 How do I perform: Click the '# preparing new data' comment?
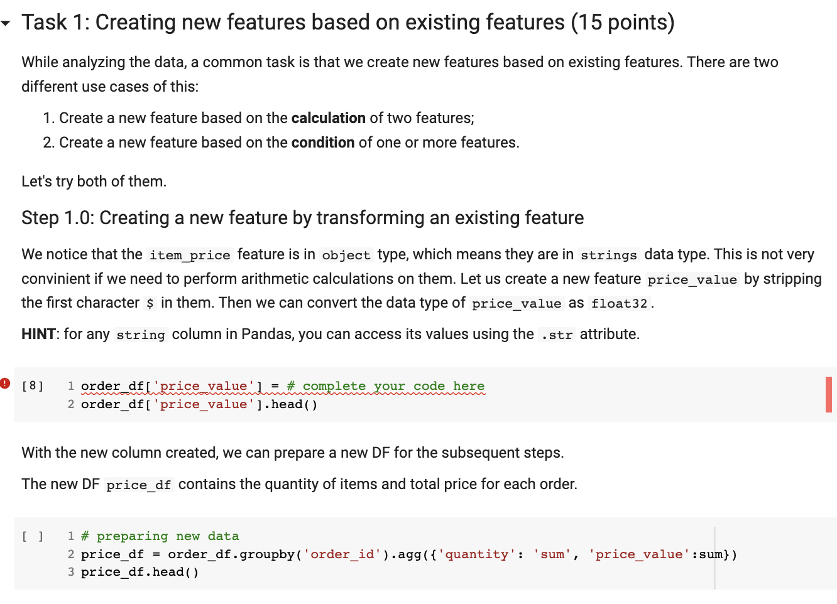pyautogui.click(x=160, y=536)
